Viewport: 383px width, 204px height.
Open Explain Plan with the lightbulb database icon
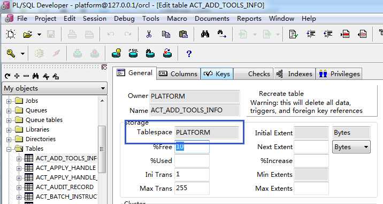pos(116,53)
